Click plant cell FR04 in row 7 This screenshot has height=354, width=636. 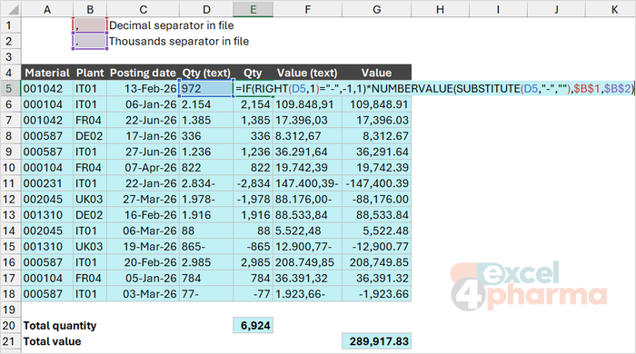pos(90,120)
